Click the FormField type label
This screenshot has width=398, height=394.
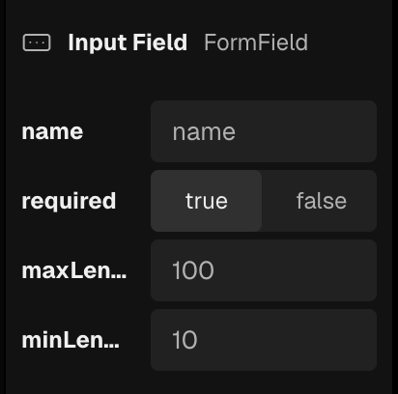[256, 42]
